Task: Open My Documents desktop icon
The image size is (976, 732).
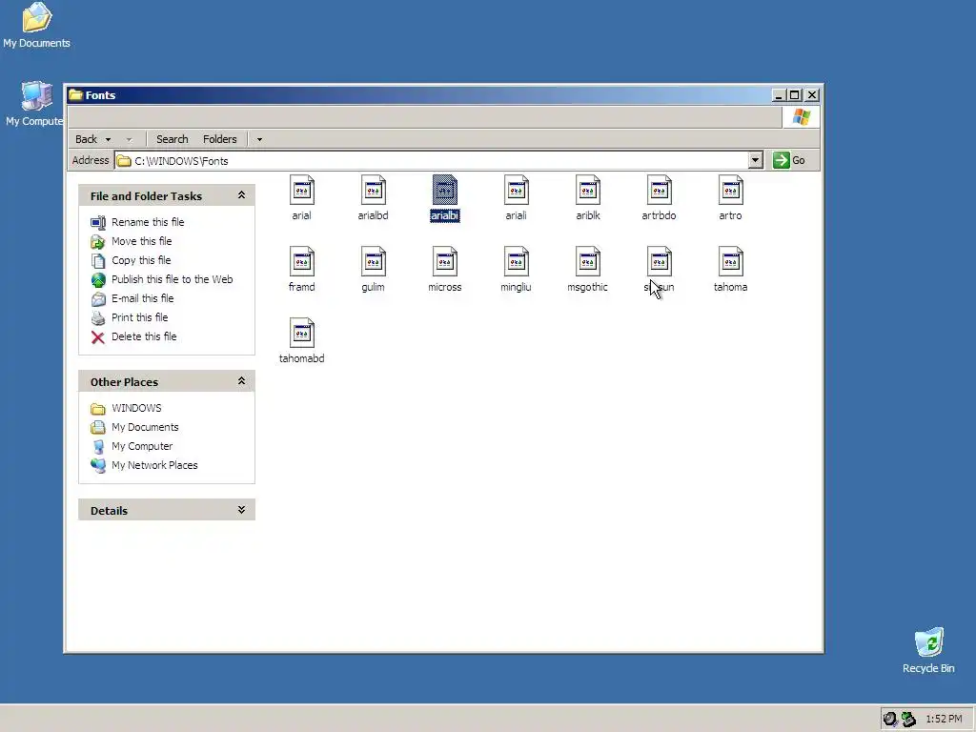Action: 36,25
